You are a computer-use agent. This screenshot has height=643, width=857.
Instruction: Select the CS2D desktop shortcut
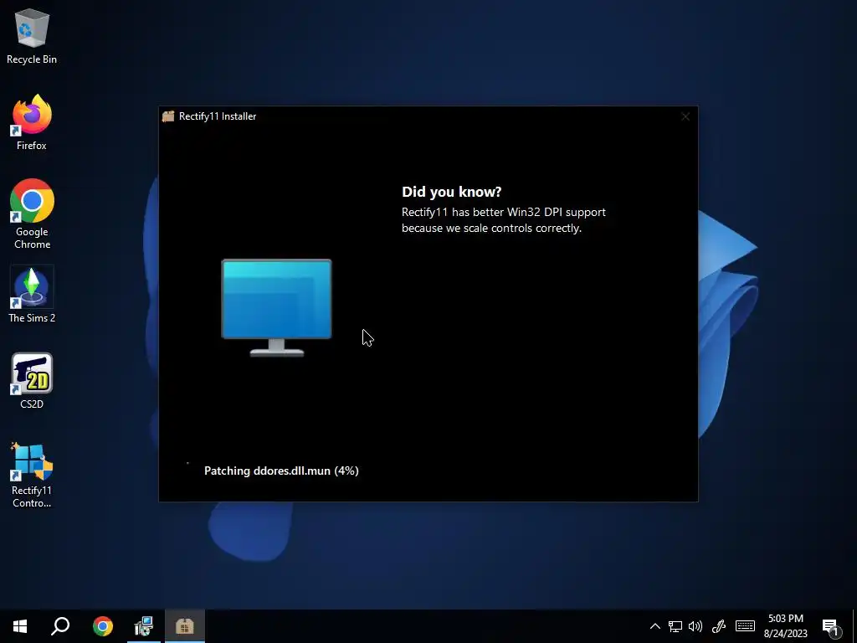coord(32,381)
